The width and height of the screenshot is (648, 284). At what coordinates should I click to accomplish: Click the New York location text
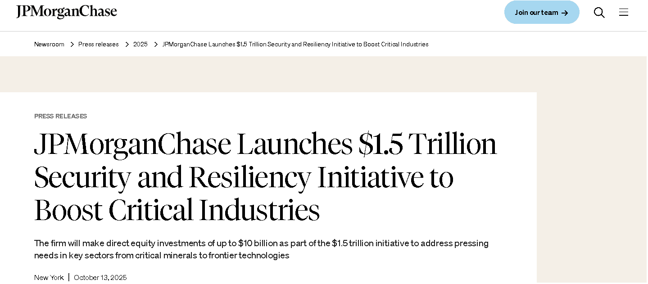(49, 278)
